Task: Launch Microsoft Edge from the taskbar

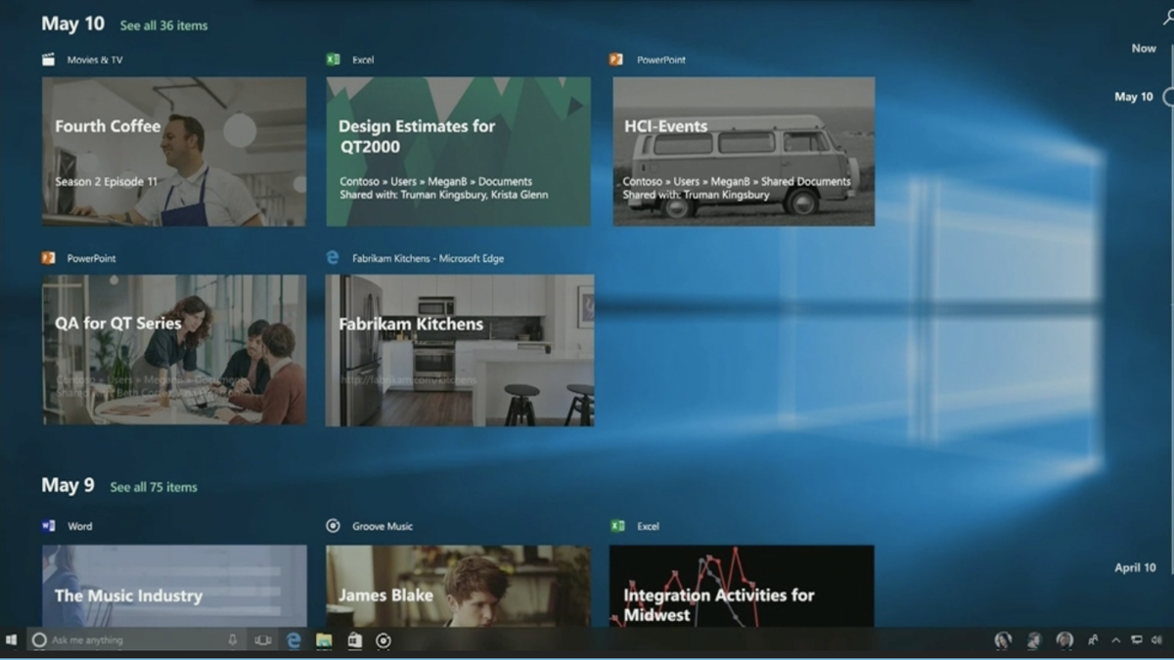Action: click(293, 640)
